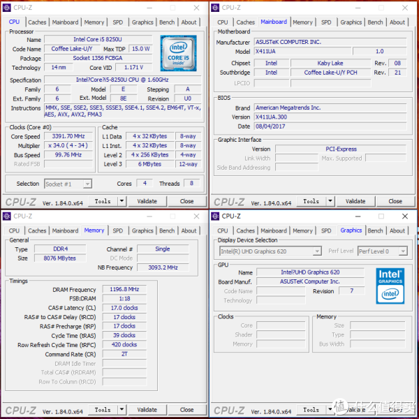This screenshot has width=419, height=419.
Task: Select Bench tab in Mainboard window
Action: (376, 22)
